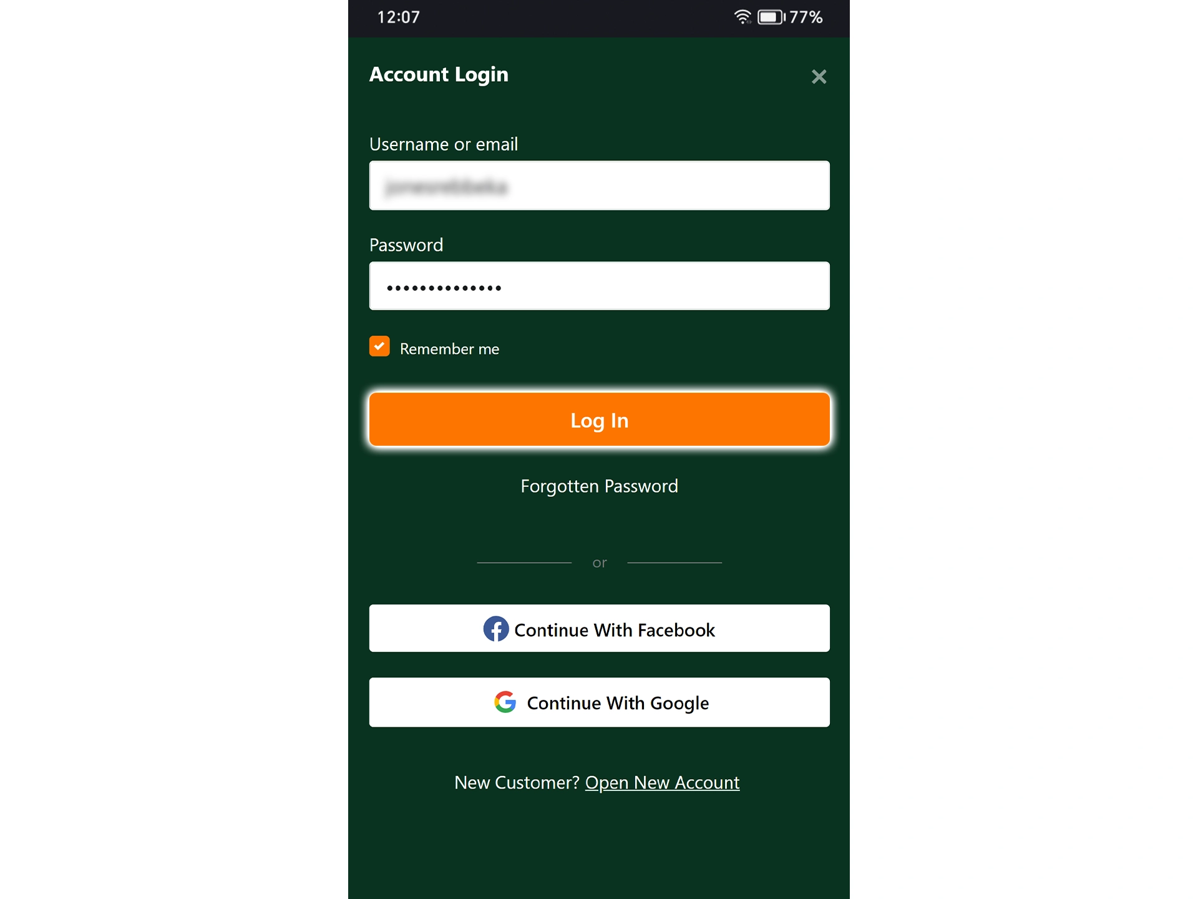Expand the username or email field

[598, 186]
